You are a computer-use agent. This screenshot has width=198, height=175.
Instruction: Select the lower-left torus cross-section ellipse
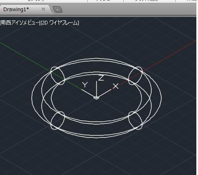tap(58, 120)
